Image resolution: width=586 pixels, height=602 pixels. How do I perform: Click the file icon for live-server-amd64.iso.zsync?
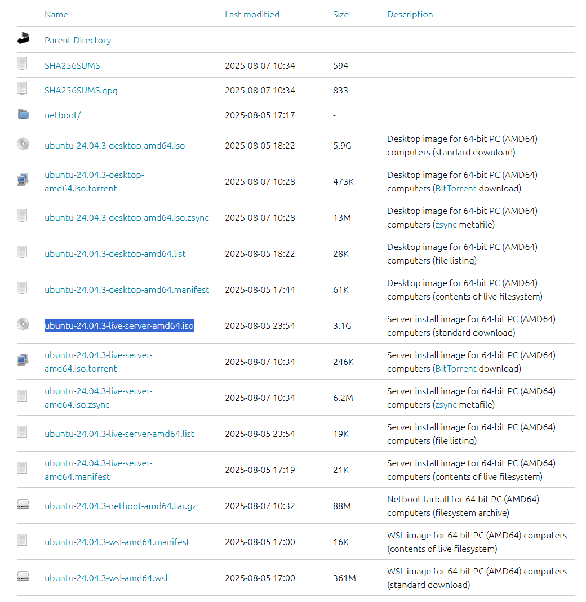[x=23, y=396]
